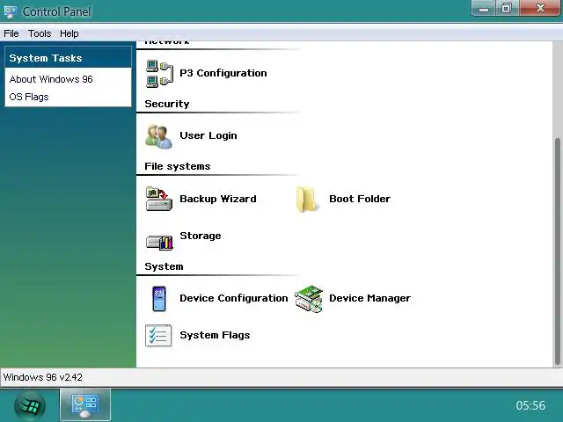Open the System Flags checklist icon
Viewport: 563px width, 422px height.
point(158,336)
